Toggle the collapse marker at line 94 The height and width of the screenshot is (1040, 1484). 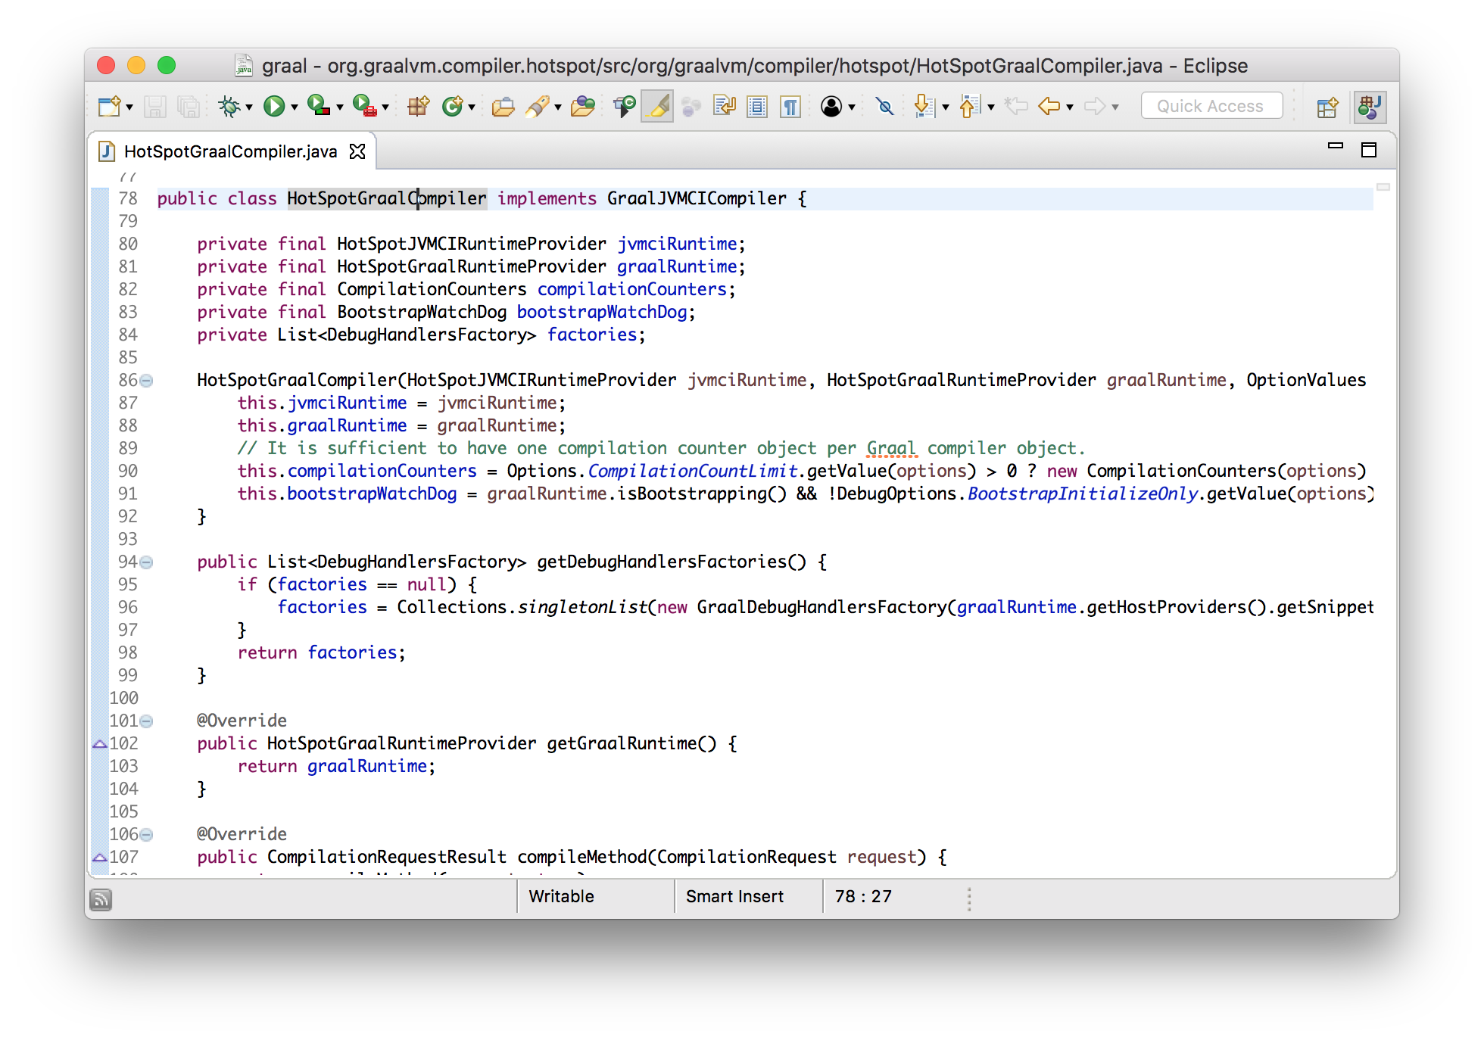[145, 562]
